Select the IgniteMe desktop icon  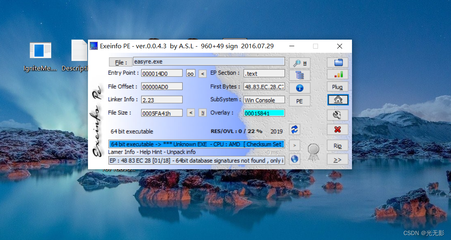(40, 56)
